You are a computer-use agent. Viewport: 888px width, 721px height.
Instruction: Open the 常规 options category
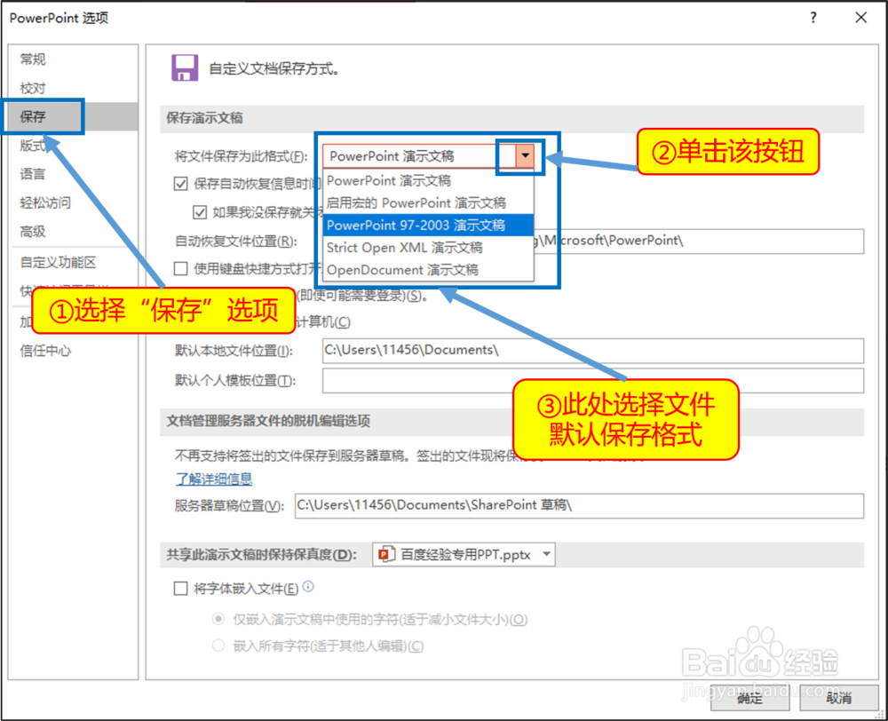(x=33, y=59)
